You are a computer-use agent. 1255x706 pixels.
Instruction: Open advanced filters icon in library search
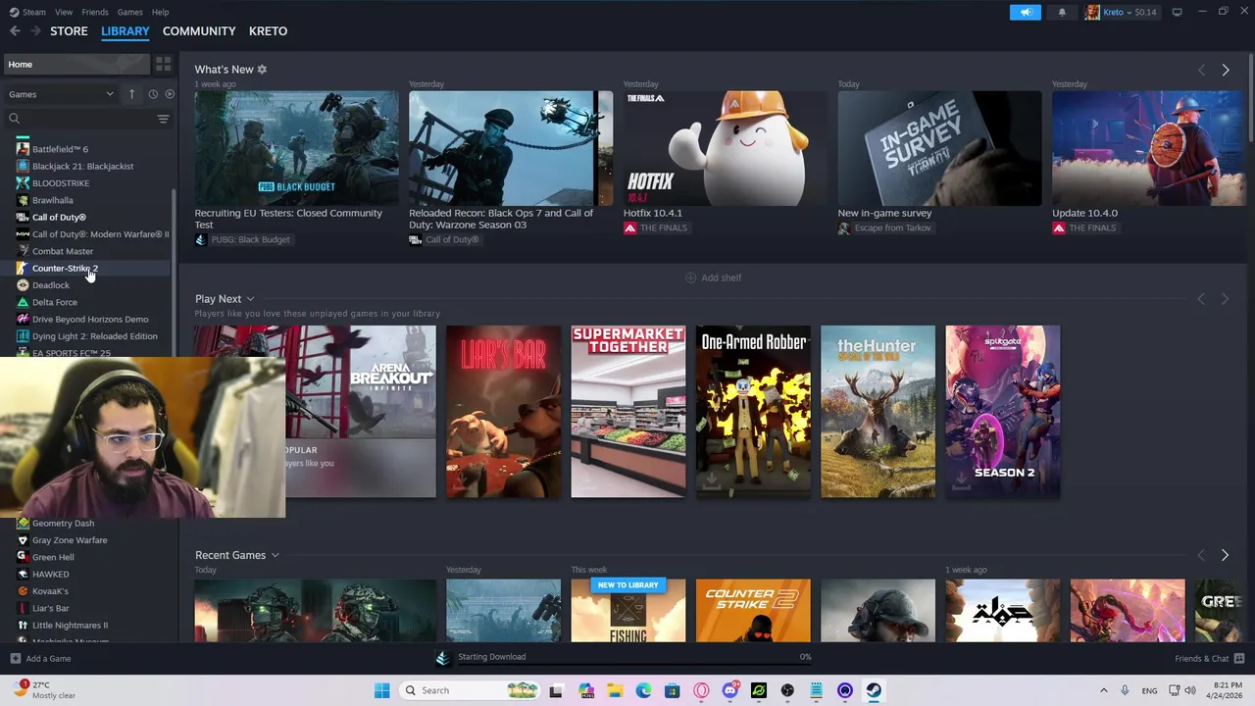163,119
